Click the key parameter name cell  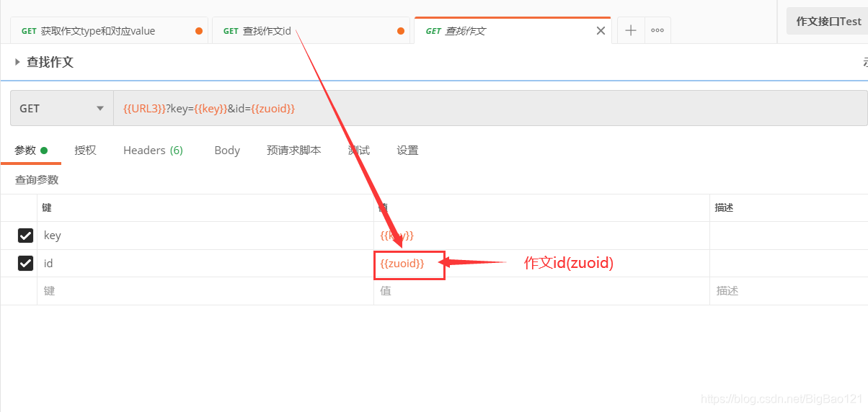pos(205,236)
